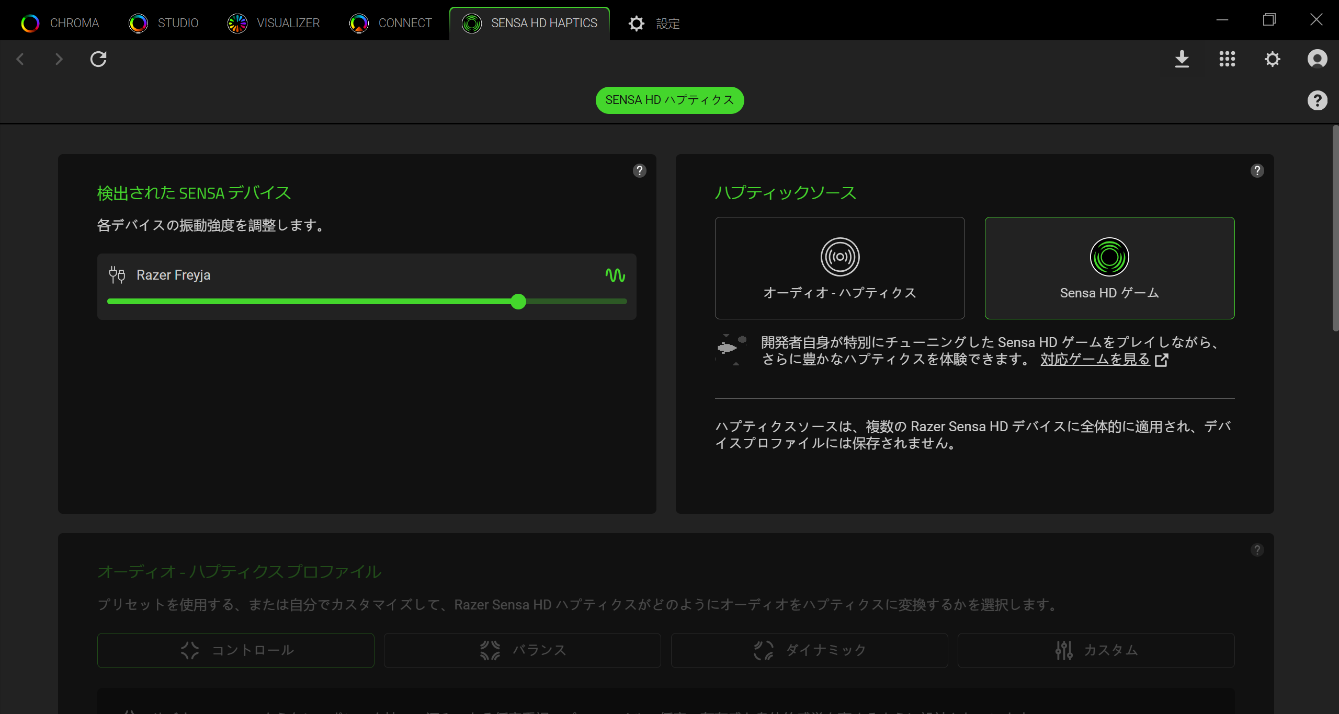Choose the カスタム profile preset
This screenshot has height=714, width=1339.
(x=1096, y=650)
